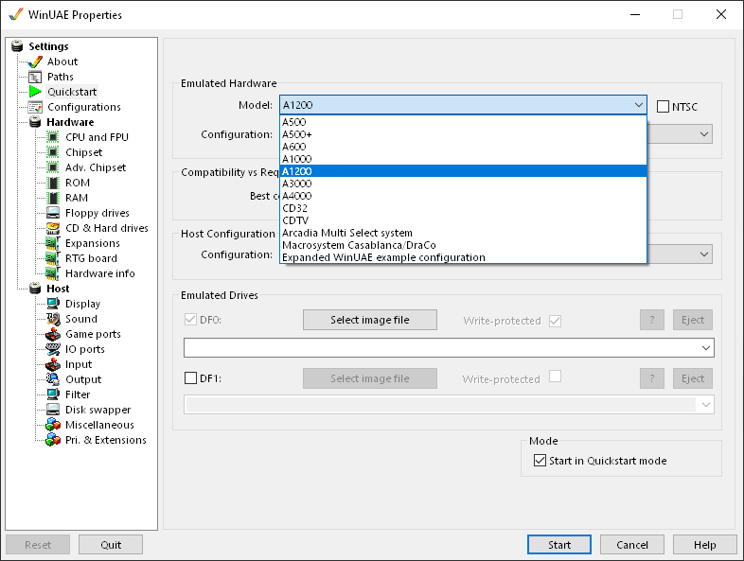Click DF0 Select image file button
The width and height of the screenshot is (744, 561).
coord(370,320)
